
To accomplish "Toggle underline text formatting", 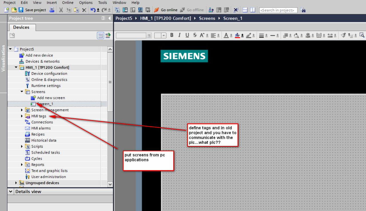I will 187,35.
